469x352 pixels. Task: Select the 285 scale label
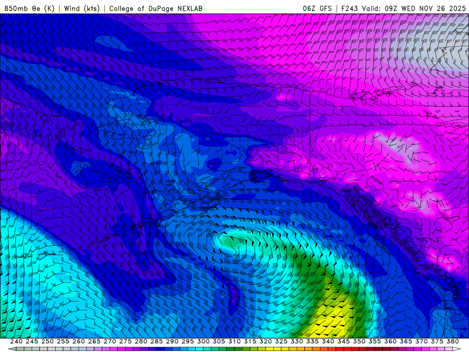(156, 341)
